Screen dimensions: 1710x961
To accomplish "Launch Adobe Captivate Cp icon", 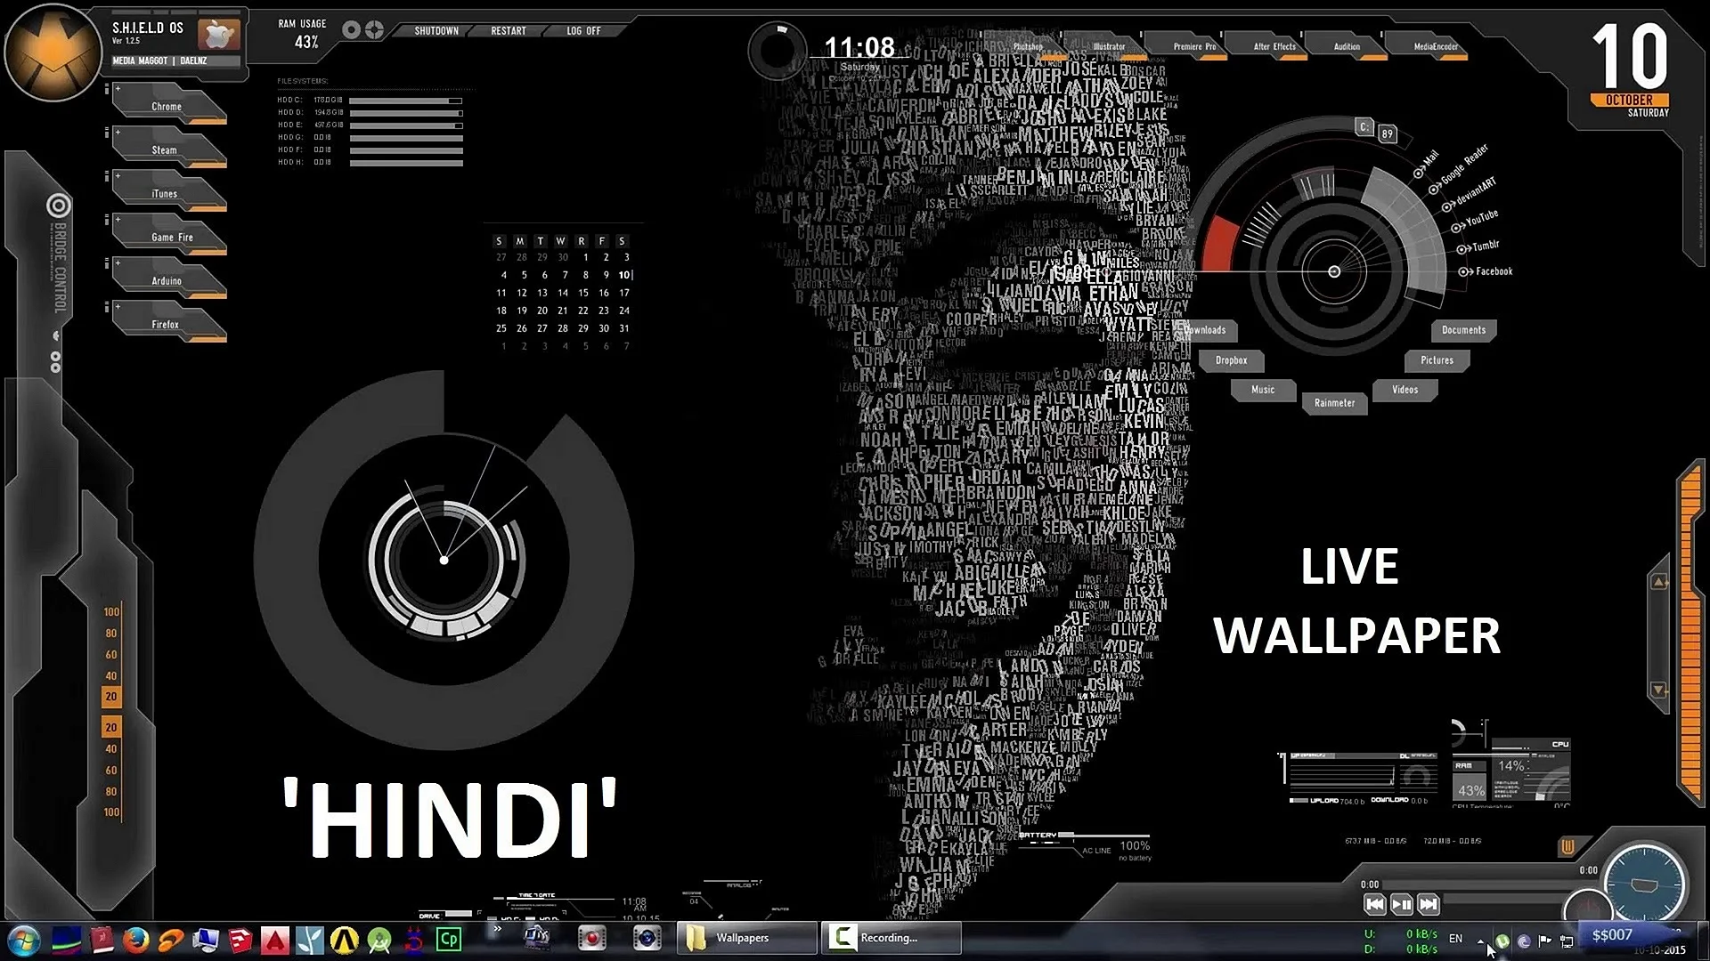I will 449,939.
